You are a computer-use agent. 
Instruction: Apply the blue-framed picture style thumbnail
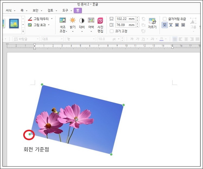14,24
